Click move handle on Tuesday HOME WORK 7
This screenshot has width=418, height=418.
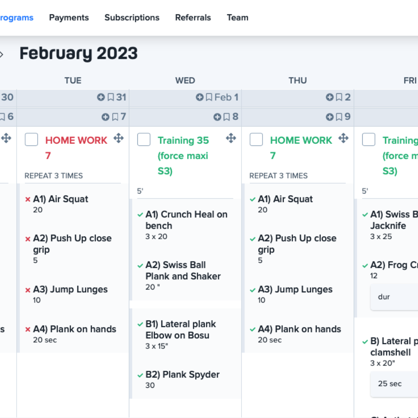(118, 139)
